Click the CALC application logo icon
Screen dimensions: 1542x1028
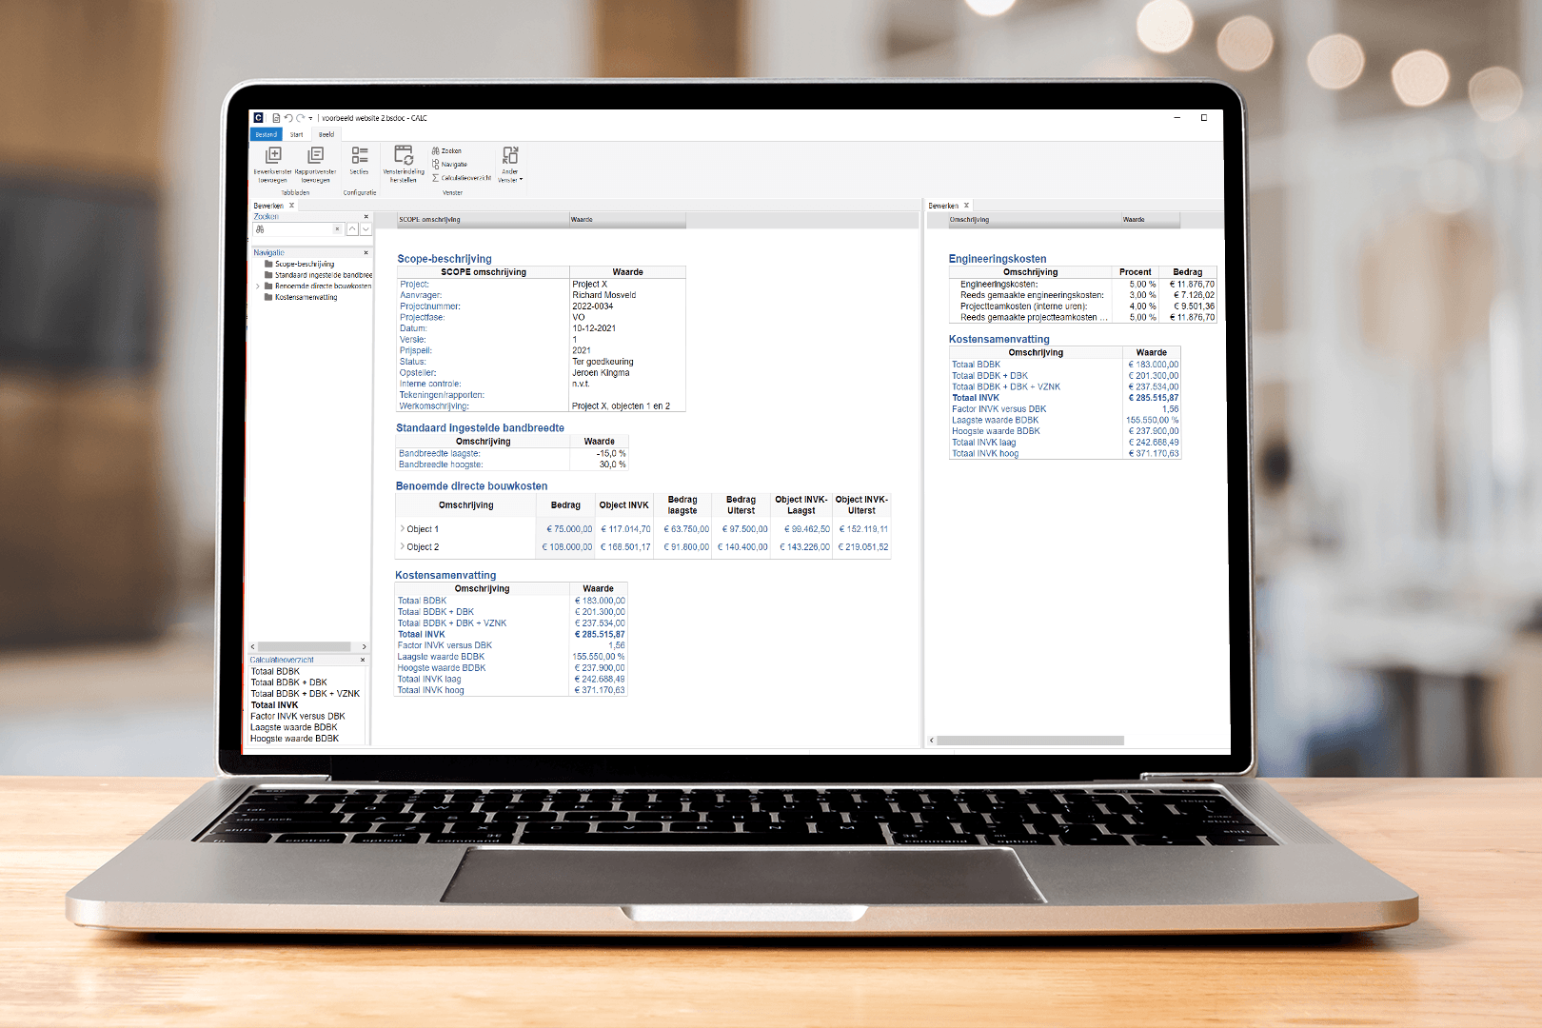(258, 118)
